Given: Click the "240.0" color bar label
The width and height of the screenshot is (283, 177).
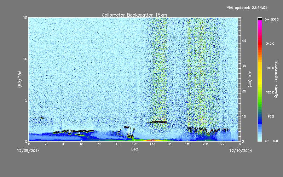Looking at the screenshot, I should [270, 44].
